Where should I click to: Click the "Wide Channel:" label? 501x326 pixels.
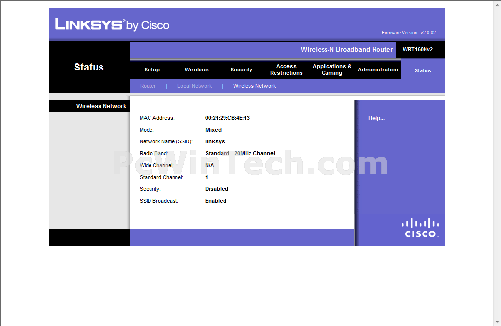coord(156,165)
